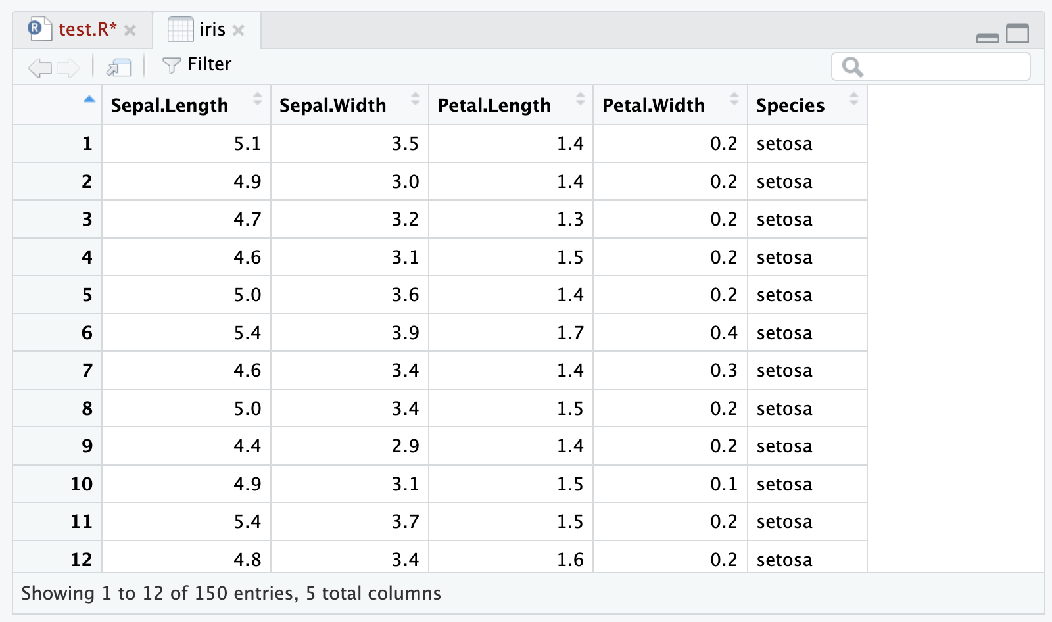This screenshot has width=1052, height=622.
Task: Sort by Petal.Length column arrows
Action: [x=580, y=99]
